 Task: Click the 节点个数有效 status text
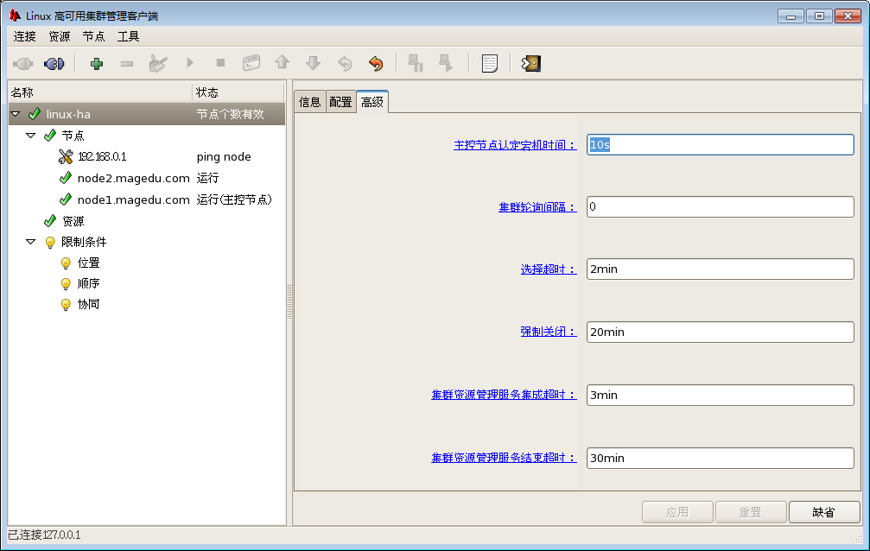(231, 114)
